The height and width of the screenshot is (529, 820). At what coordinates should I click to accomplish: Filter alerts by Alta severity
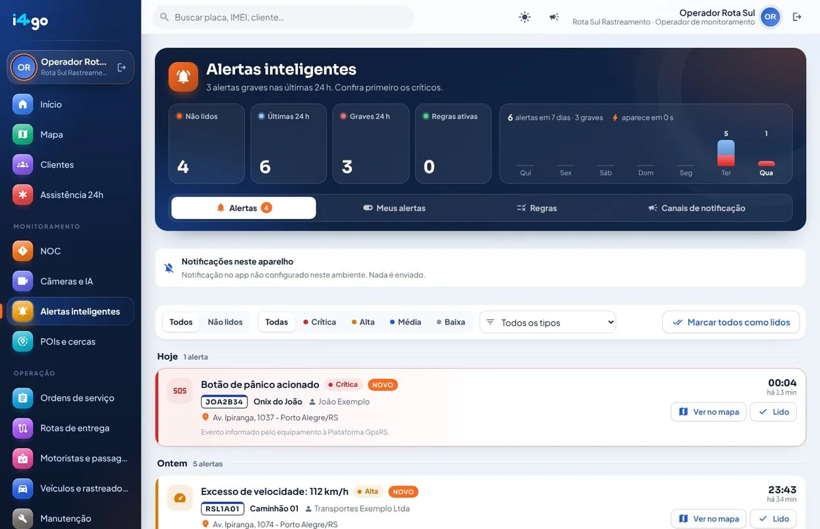(x=363, y=322)
